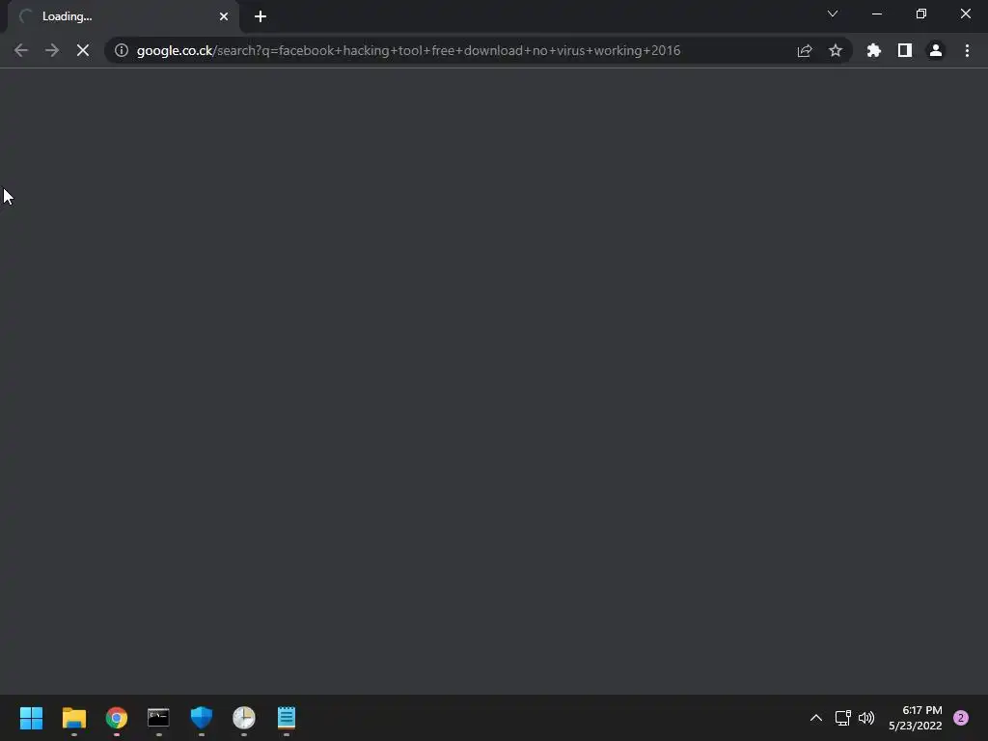Screen dimensions: 988x741
Task: Open Chrome profile menu
Action: [x=936, y=50]
